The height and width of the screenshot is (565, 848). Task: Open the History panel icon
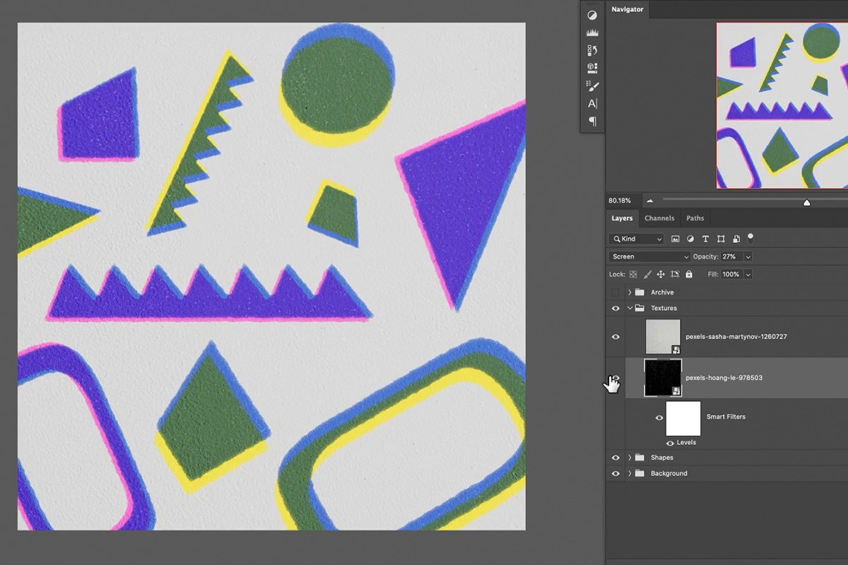[x=592, y=50]
